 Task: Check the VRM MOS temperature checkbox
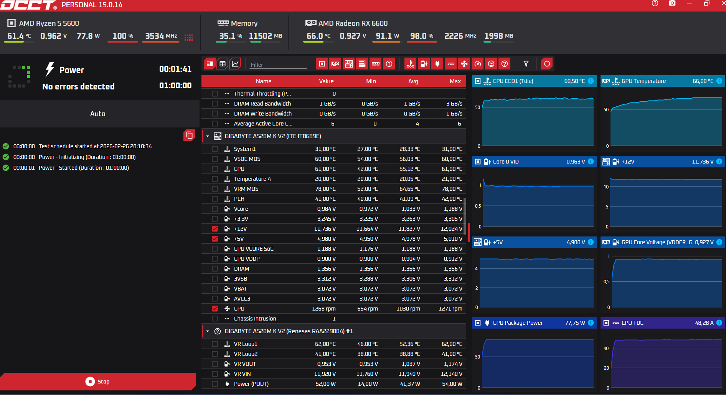point(215,189)
